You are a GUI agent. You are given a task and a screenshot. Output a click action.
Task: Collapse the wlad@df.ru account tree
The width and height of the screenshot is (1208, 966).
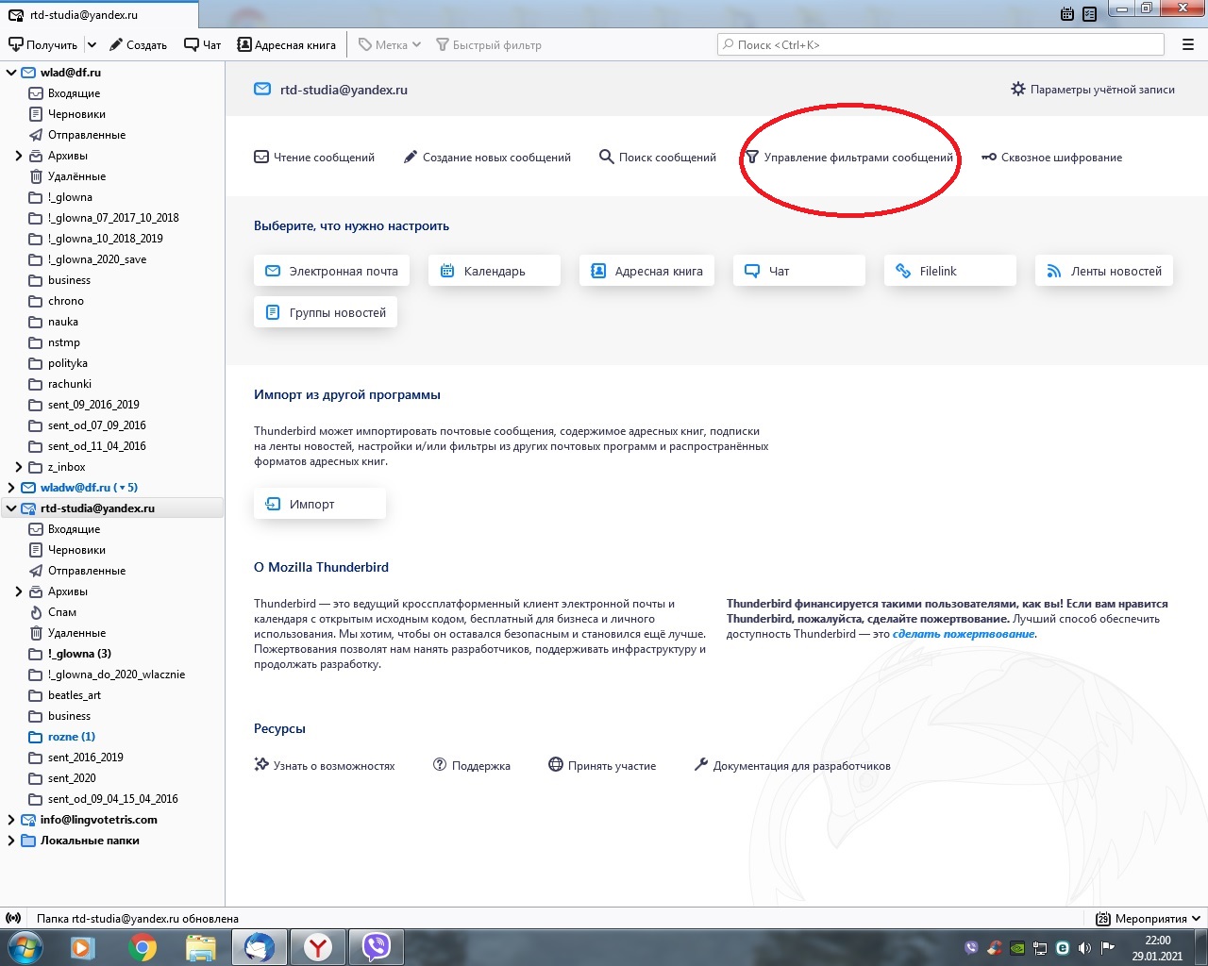[x=11, y=73]
